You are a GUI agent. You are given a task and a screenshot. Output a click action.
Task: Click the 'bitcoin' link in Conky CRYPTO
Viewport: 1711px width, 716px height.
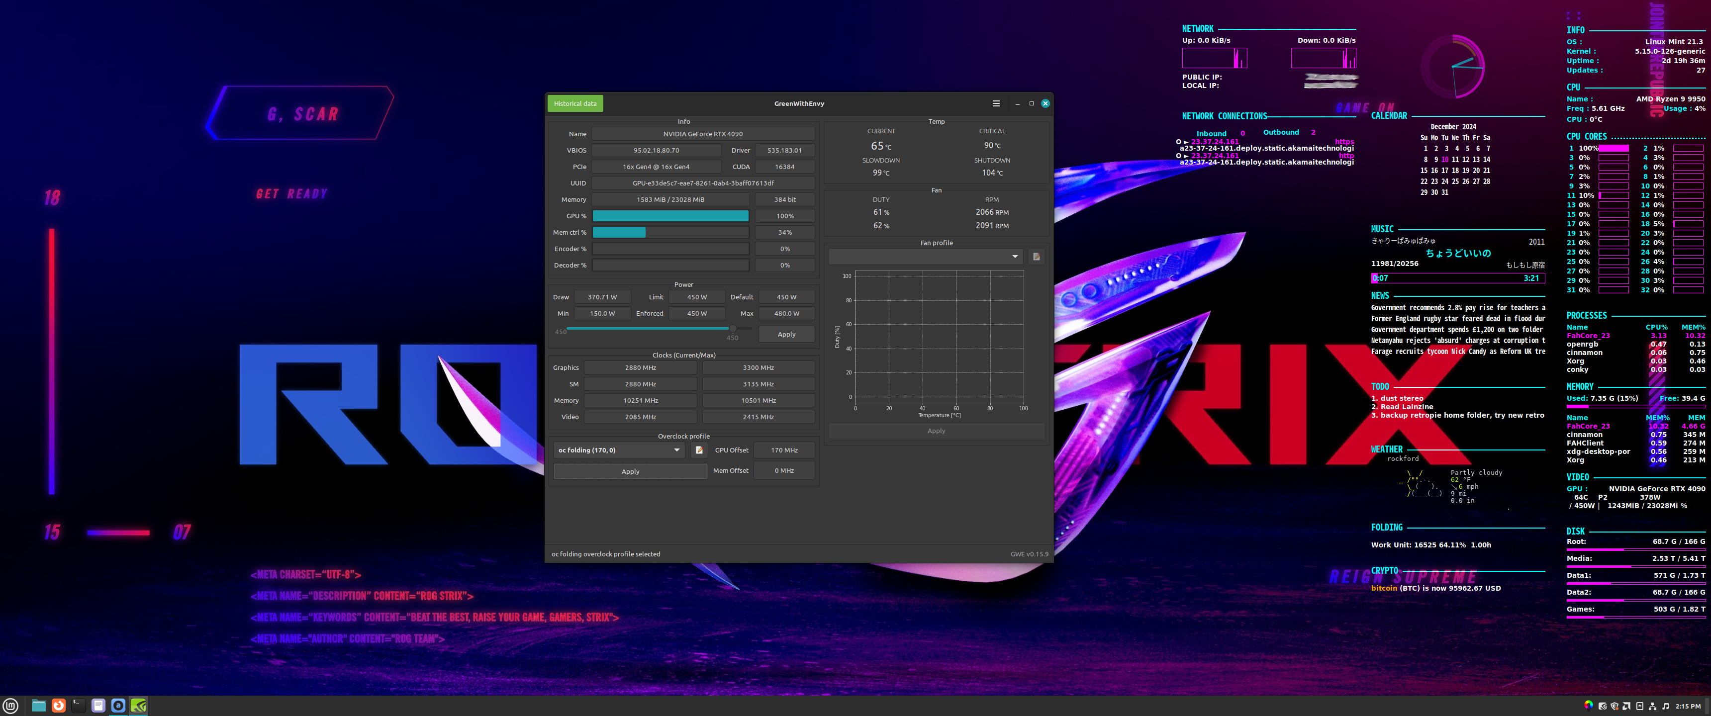[1384, 589]
